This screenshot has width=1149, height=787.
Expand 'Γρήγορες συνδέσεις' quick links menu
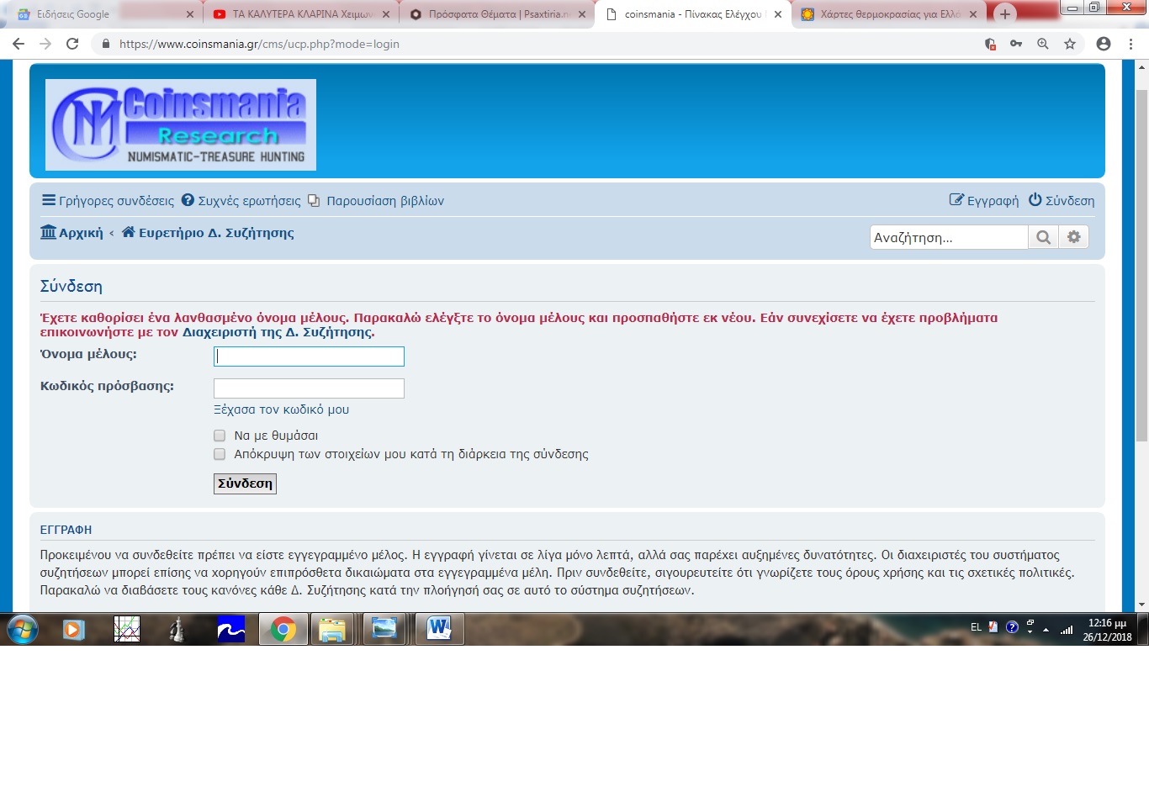pyautogui.click(x=109, y=201)
